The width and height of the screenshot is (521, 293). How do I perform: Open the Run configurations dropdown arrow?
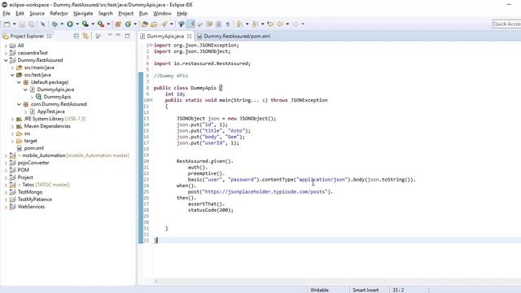coord(77,24)
